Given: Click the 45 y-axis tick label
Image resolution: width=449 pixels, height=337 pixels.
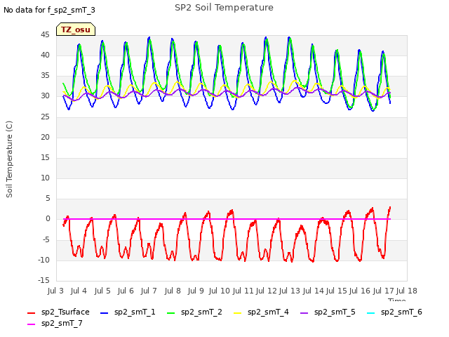Looking at the screenshot, I should click(45, 35).
